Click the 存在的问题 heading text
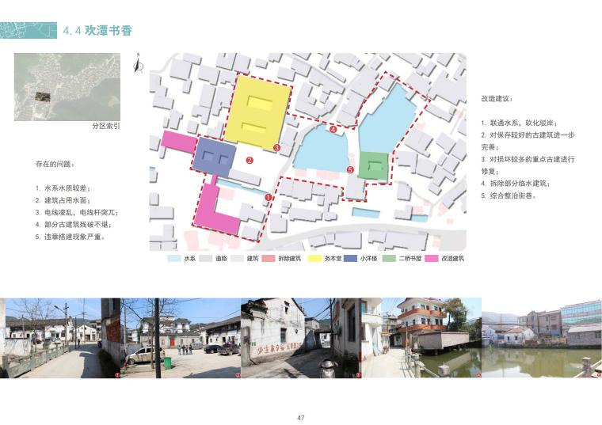Image resolution: width=602 pixels, height=425 pixels. coord(55,164)
